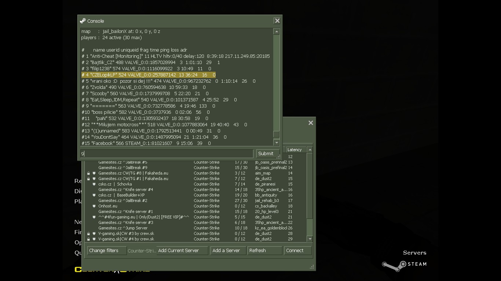The image size is (501, 281).
Task: Connect to the selected server
Action: point(298,251)
